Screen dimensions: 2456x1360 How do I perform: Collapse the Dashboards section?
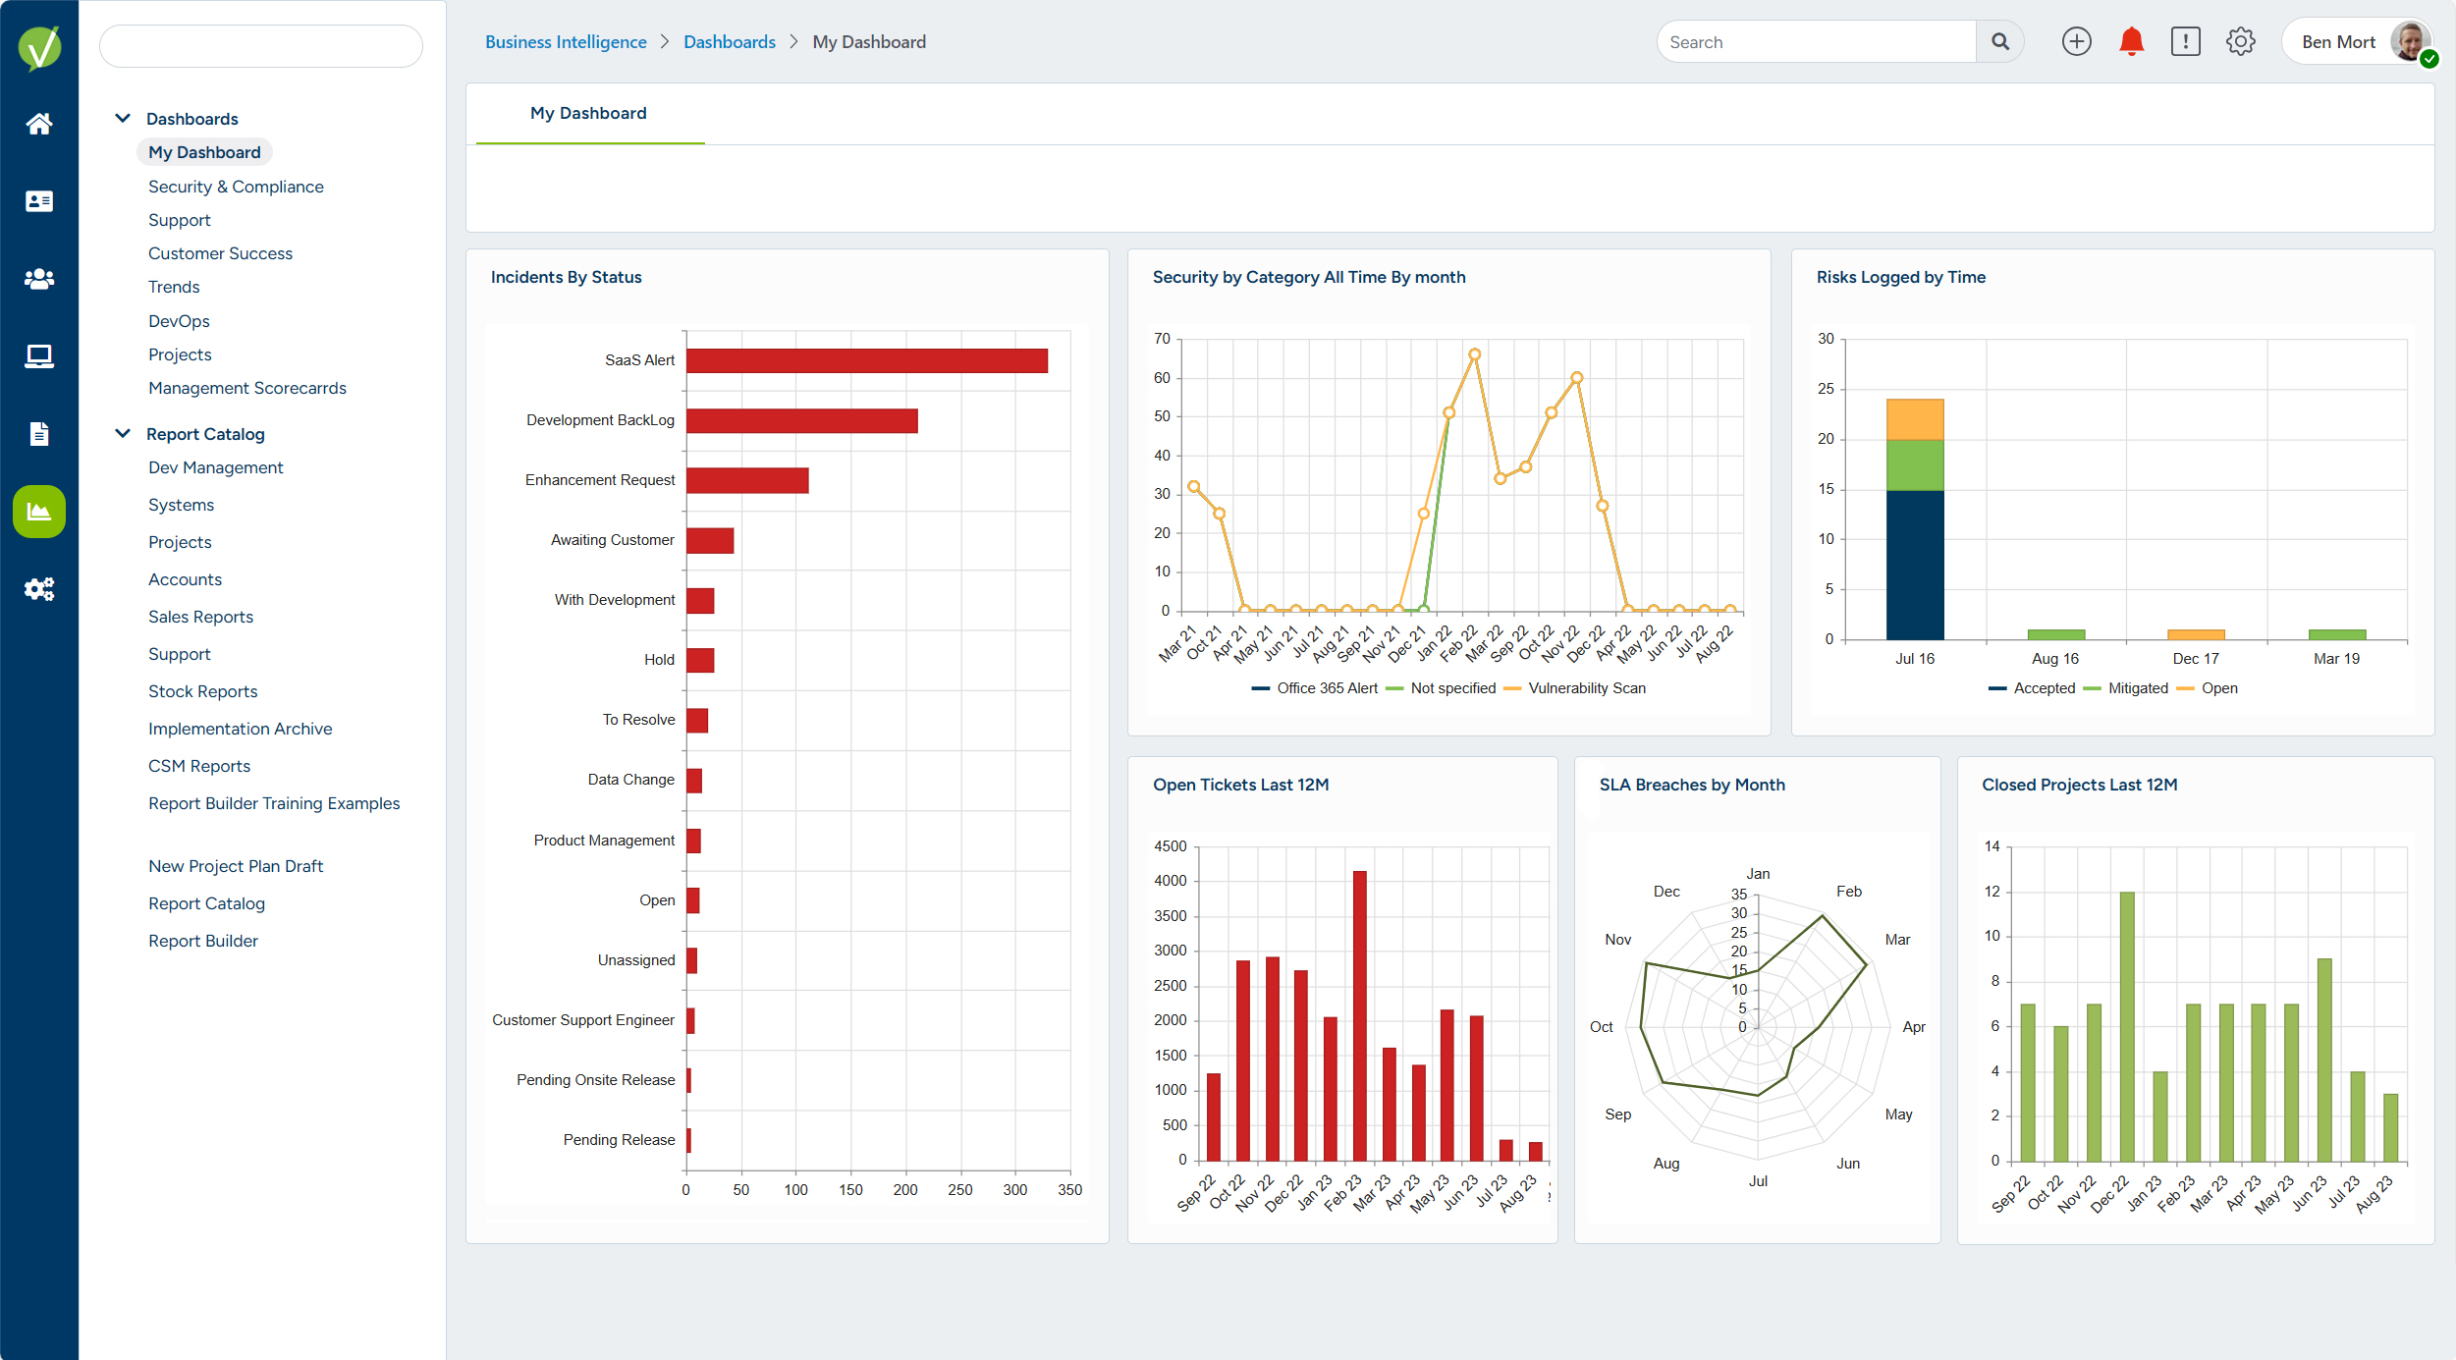coord(122,117)
